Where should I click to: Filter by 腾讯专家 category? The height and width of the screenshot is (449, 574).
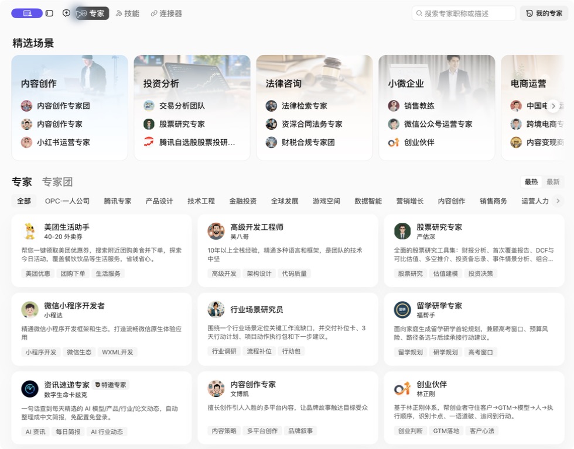(118, 201)
